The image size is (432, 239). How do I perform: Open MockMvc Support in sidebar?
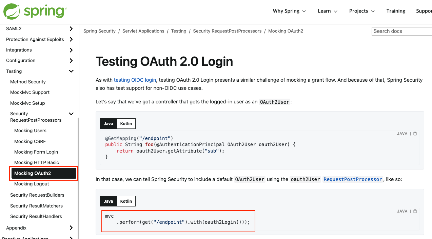pos(30,92)
